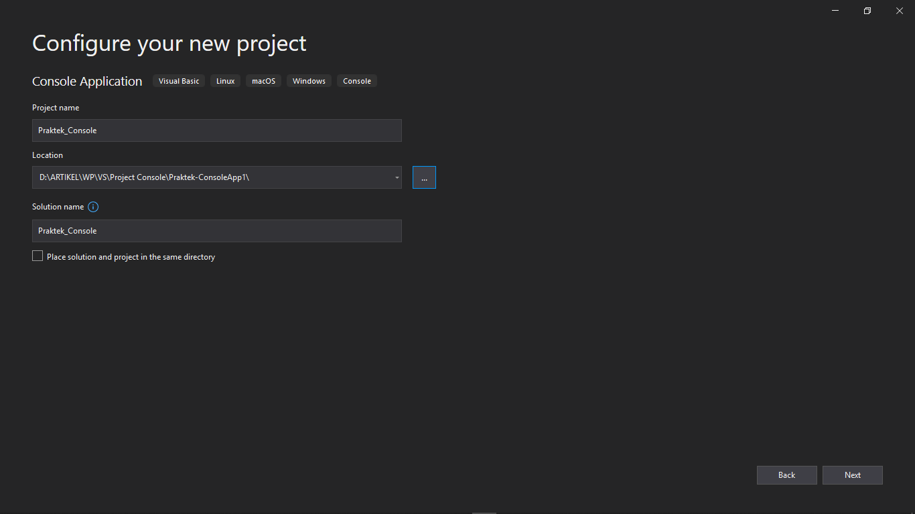The height and width of the screenshot is (514, 915).
Task: Restore down the dialog window
Action: 867,11
